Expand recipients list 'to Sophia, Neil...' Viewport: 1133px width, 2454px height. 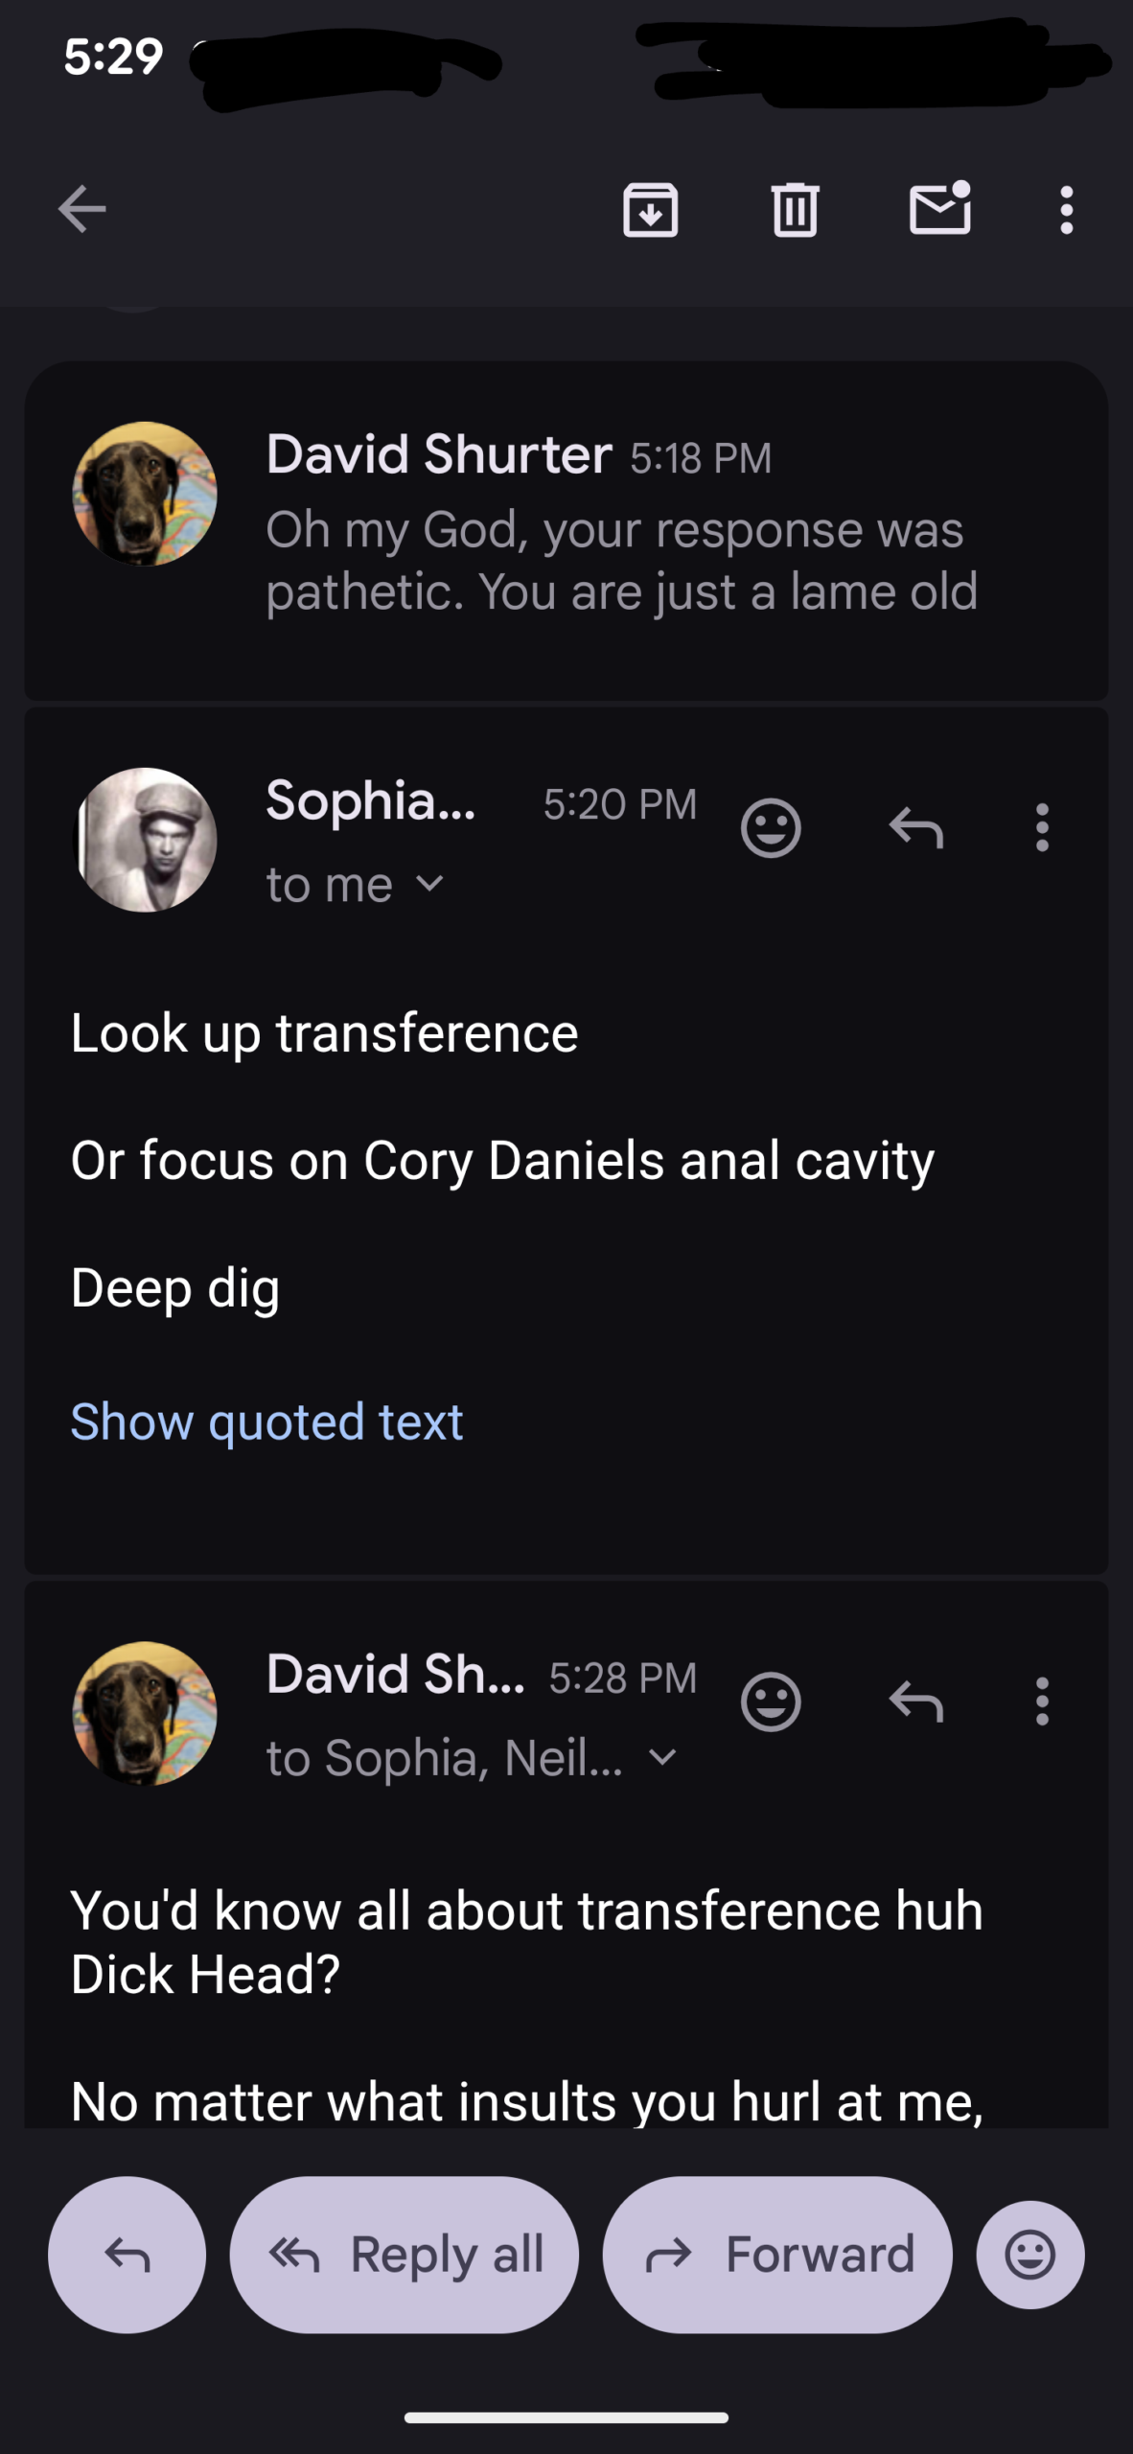point(662,1757)
